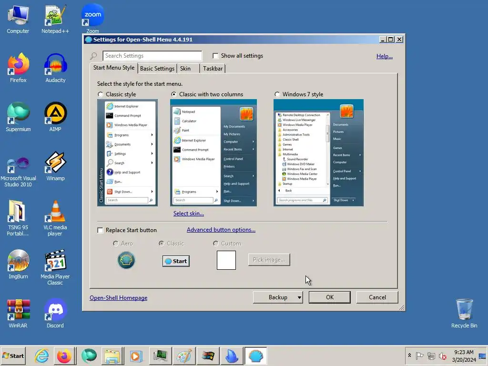
Task: Switch to the Basic Settings tab
Action: (x=157, y=69)
